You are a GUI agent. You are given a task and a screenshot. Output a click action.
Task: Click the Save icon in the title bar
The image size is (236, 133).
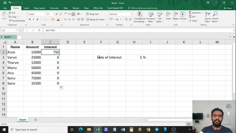coord(5,3)
